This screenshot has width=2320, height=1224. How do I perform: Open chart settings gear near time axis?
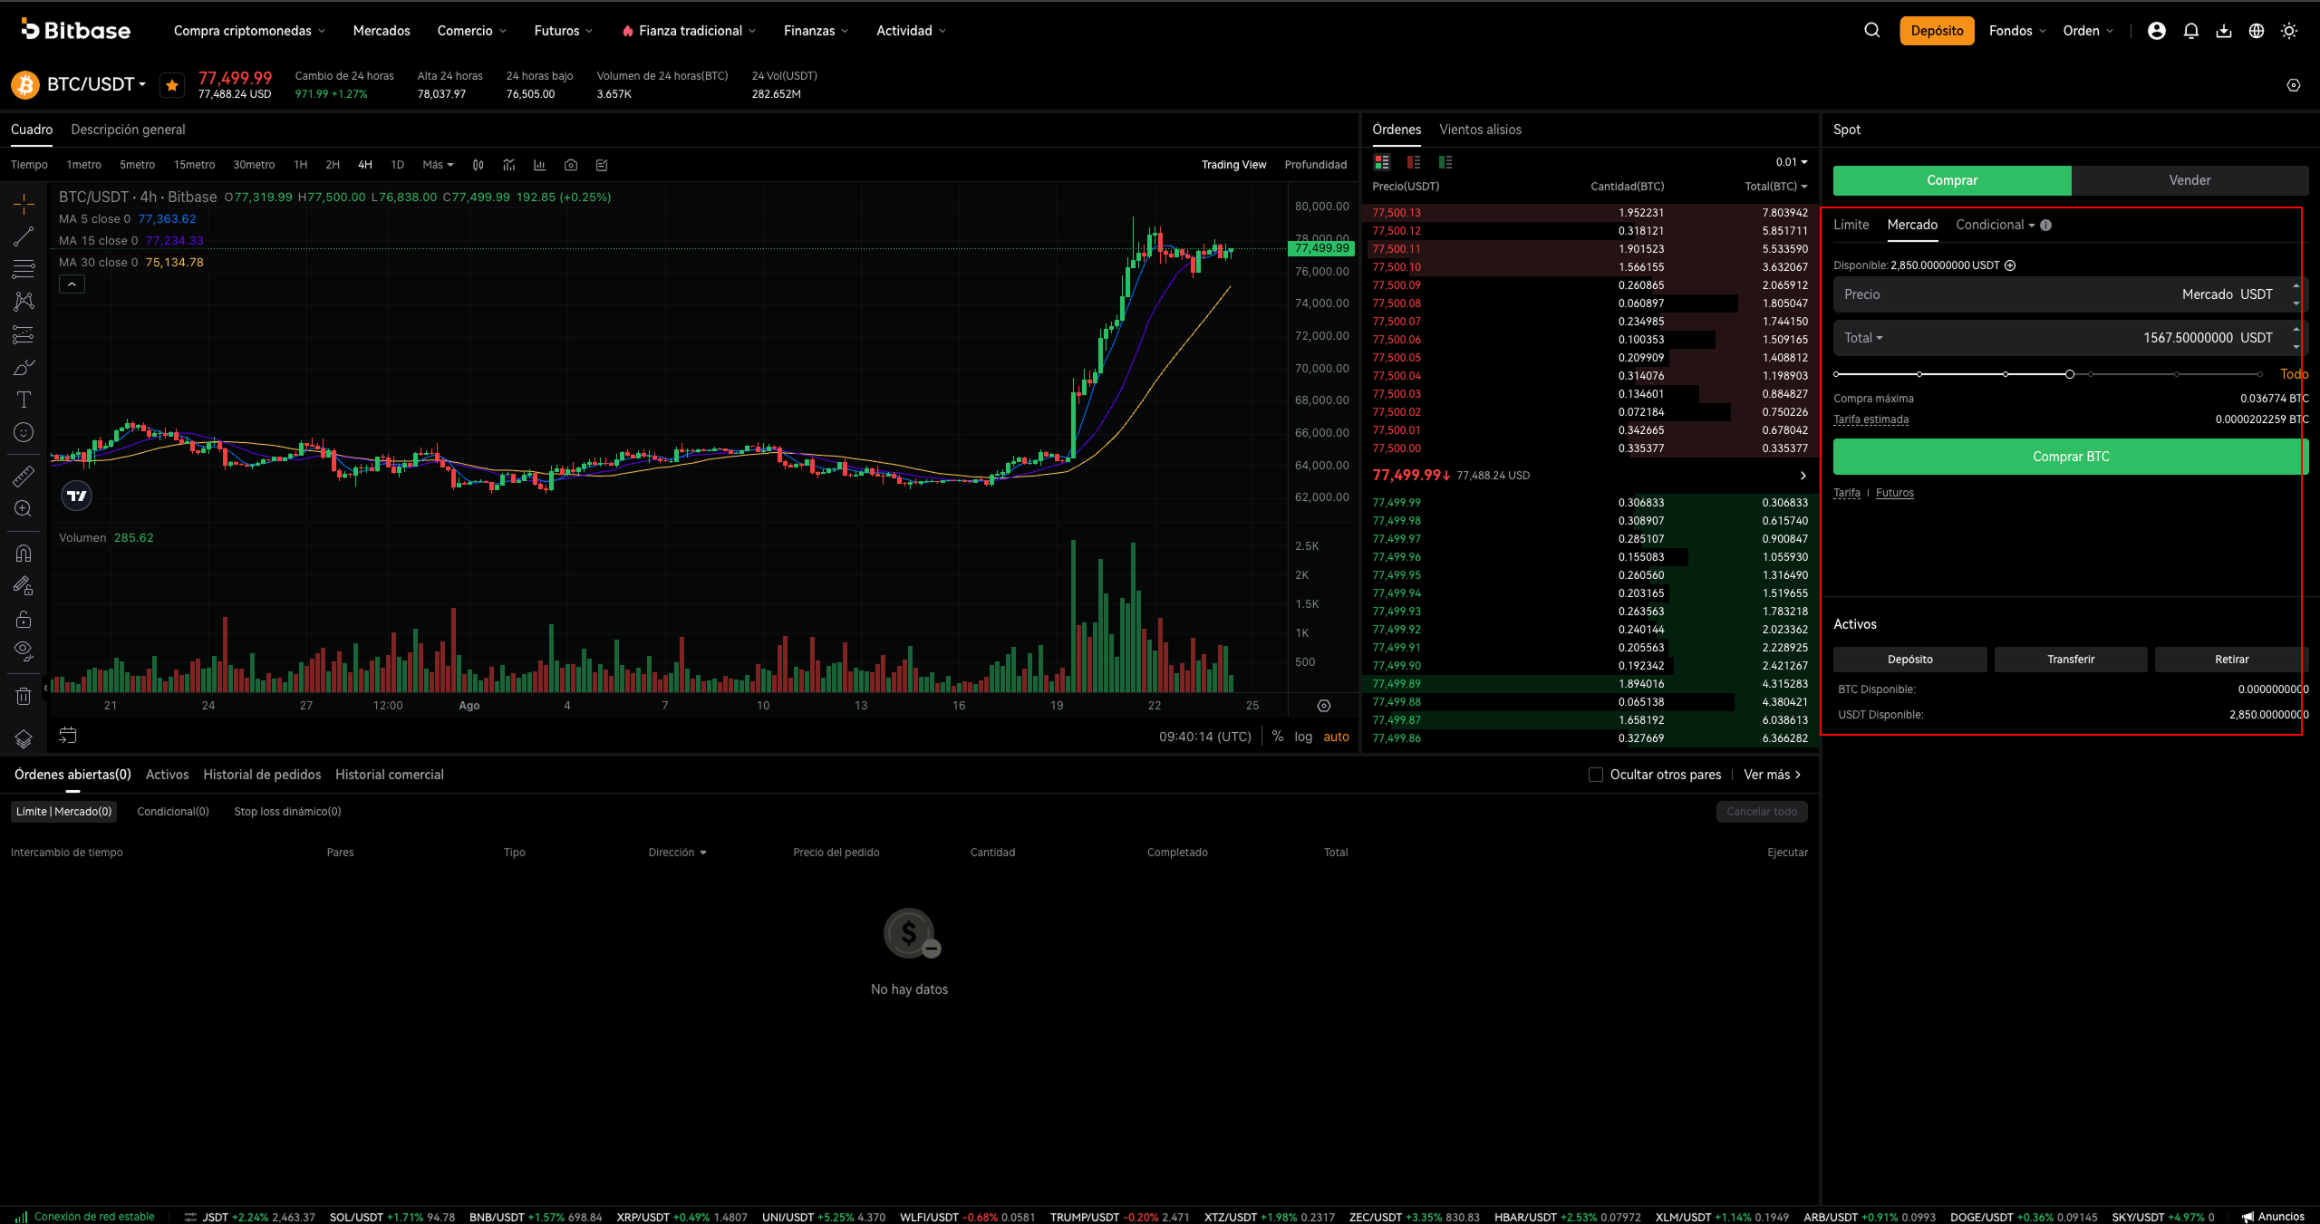click(x=1324, y=706)
